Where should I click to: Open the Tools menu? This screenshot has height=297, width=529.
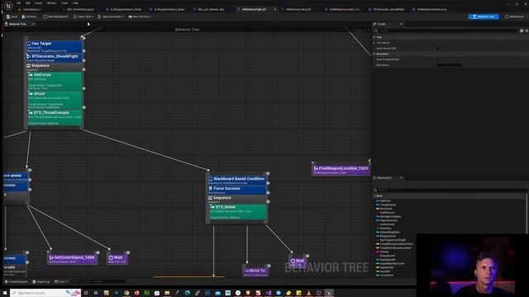pyautogui.click(x=64, y=3)
